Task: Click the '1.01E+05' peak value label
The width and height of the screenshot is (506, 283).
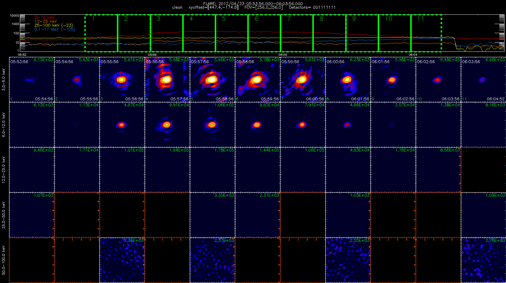Action: click(x=134, y=150)
